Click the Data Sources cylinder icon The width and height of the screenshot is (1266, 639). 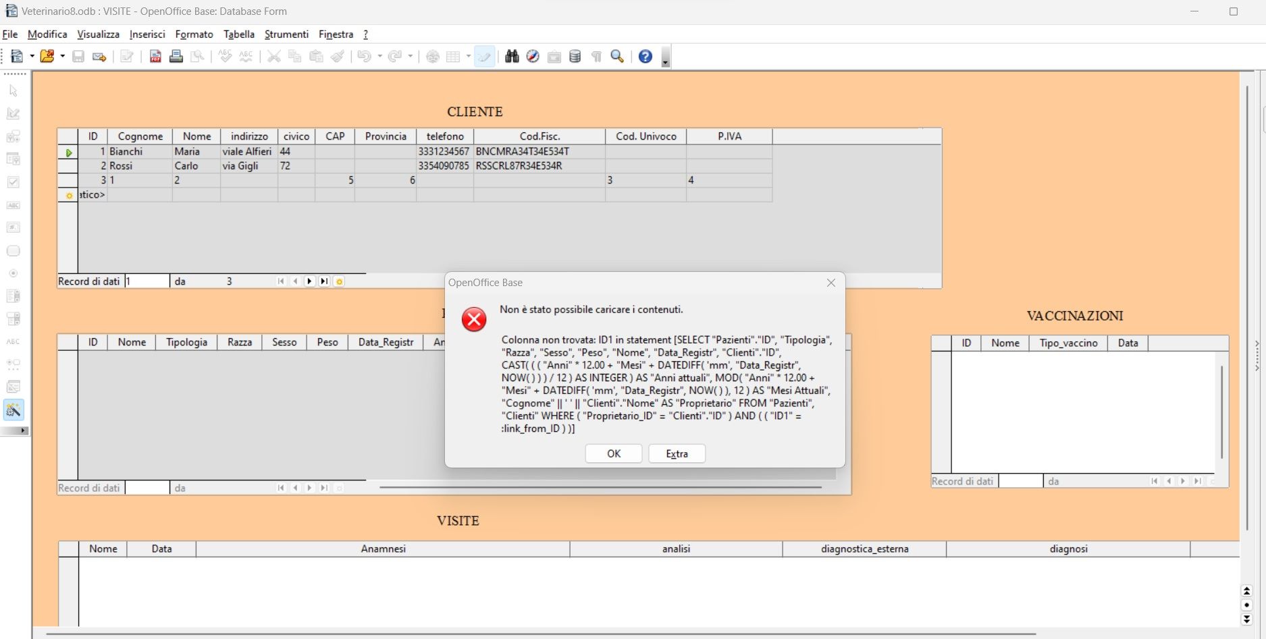(x=575, y=57)
